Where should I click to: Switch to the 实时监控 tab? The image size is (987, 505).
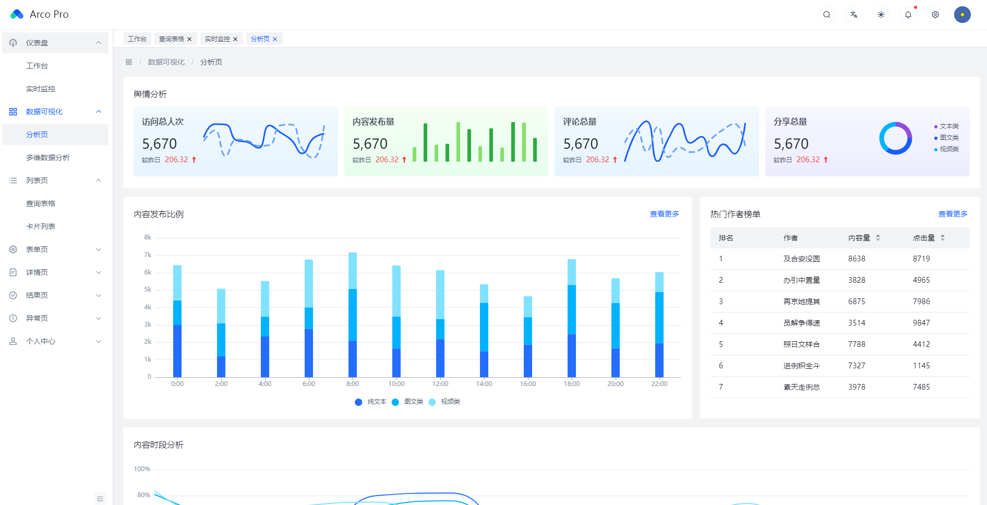tap(218, 39)
